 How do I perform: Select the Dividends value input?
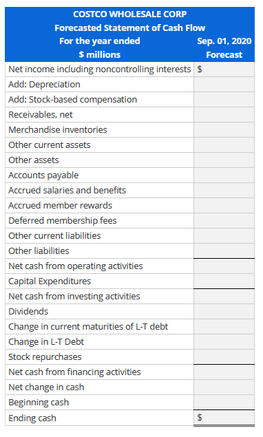point(224,312)
